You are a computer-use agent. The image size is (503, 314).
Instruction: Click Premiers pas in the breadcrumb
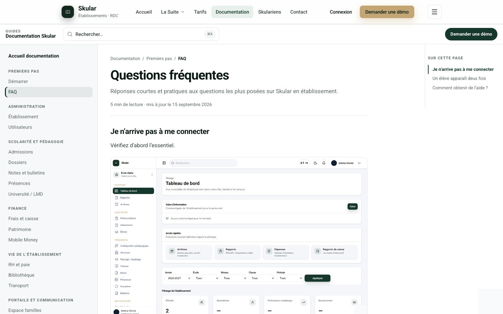(x=159, y=59)
